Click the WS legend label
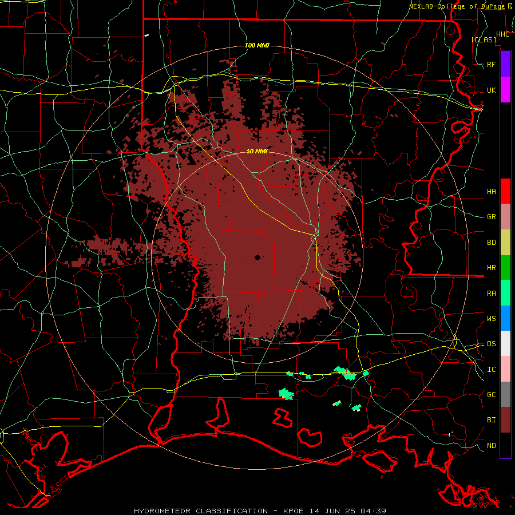The image size is (515, 515). (x=491, y=319)
